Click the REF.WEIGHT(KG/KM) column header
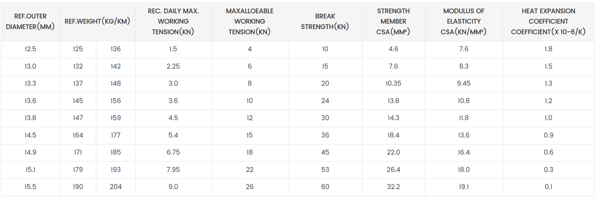 (97, 22)
